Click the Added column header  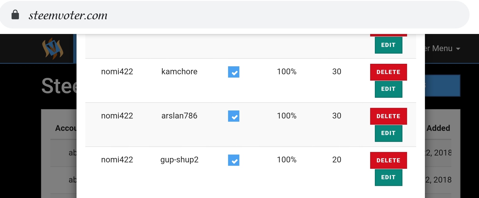pyautogui.click(x=438, y=128)
